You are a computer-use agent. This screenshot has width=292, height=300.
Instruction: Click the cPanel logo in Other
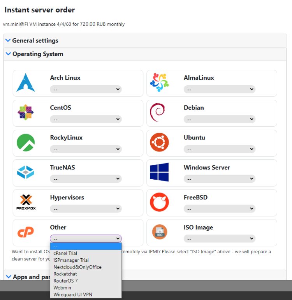26,232
